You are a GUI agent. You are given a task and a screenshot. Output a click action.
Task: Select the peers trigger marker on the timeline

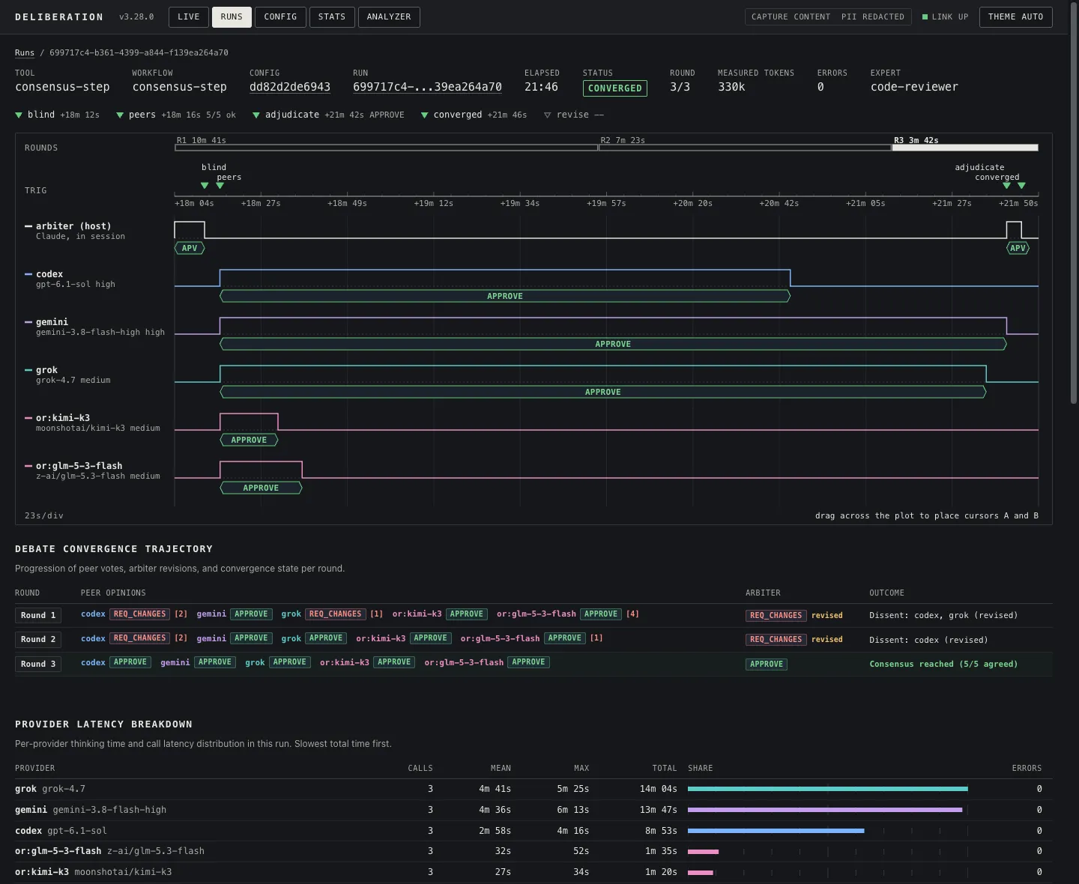220,186
